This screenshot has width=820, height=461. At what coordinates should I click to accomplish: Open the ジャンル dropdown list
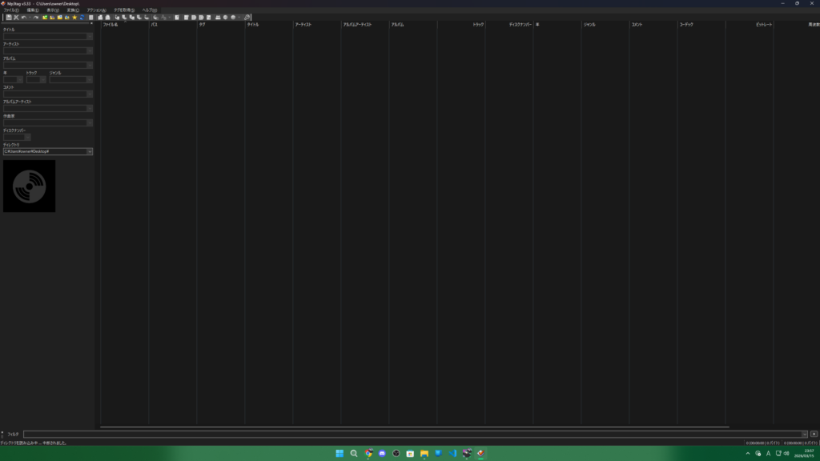pos(90,79)
